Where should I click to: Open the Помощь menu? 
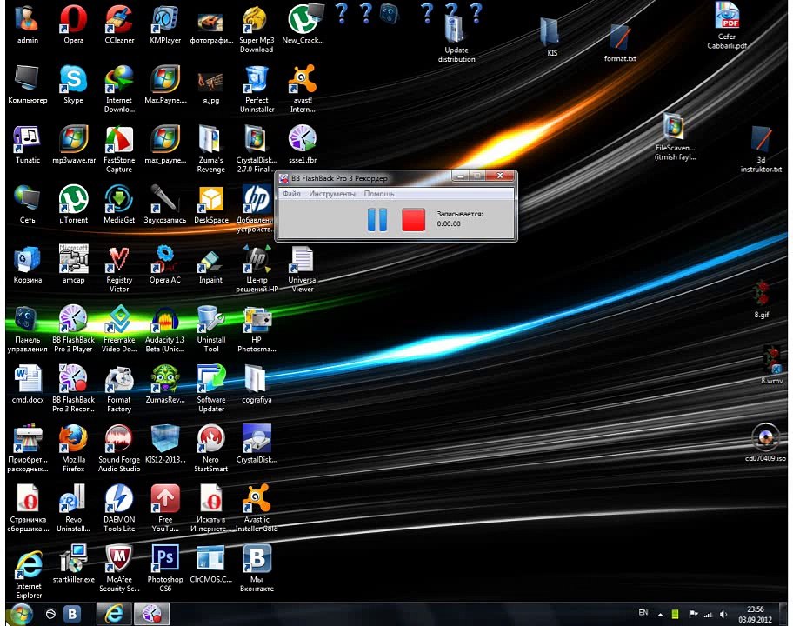click(379, 194)
